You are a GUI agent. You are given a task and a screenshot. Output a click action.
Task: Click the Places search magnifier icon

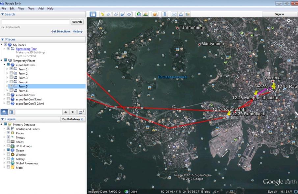(4, 112)
